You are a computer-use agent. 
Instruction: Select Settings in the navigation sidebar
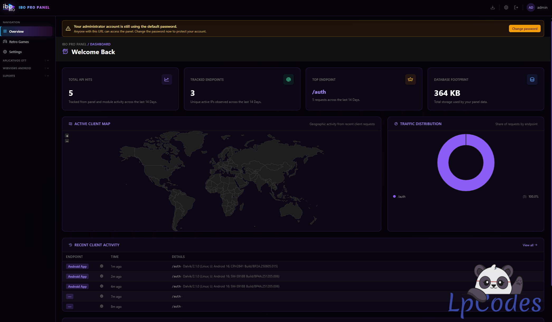point(26,52)
